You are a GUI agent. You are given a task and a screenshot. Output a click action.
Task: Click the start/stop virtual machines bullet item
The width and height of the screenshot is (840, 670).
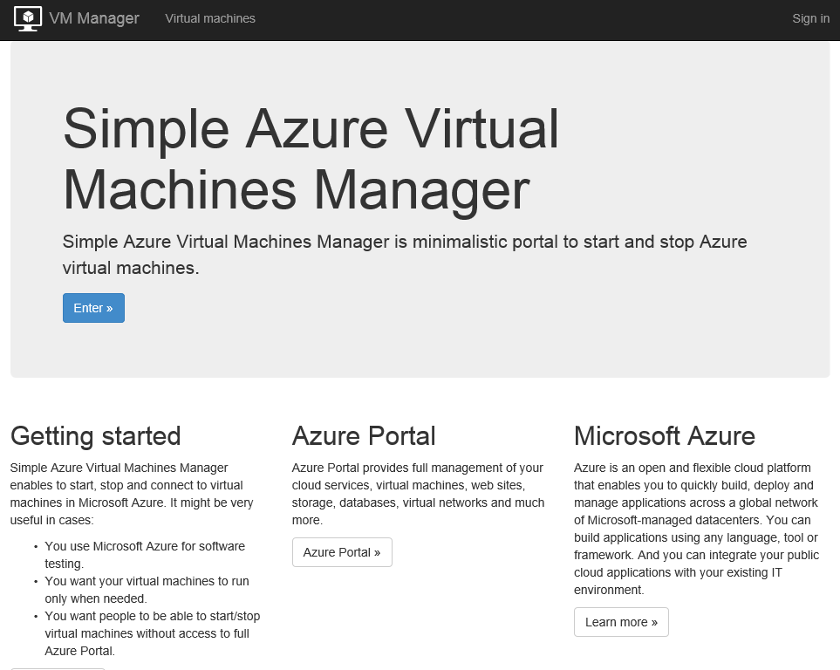click(152, 633)
